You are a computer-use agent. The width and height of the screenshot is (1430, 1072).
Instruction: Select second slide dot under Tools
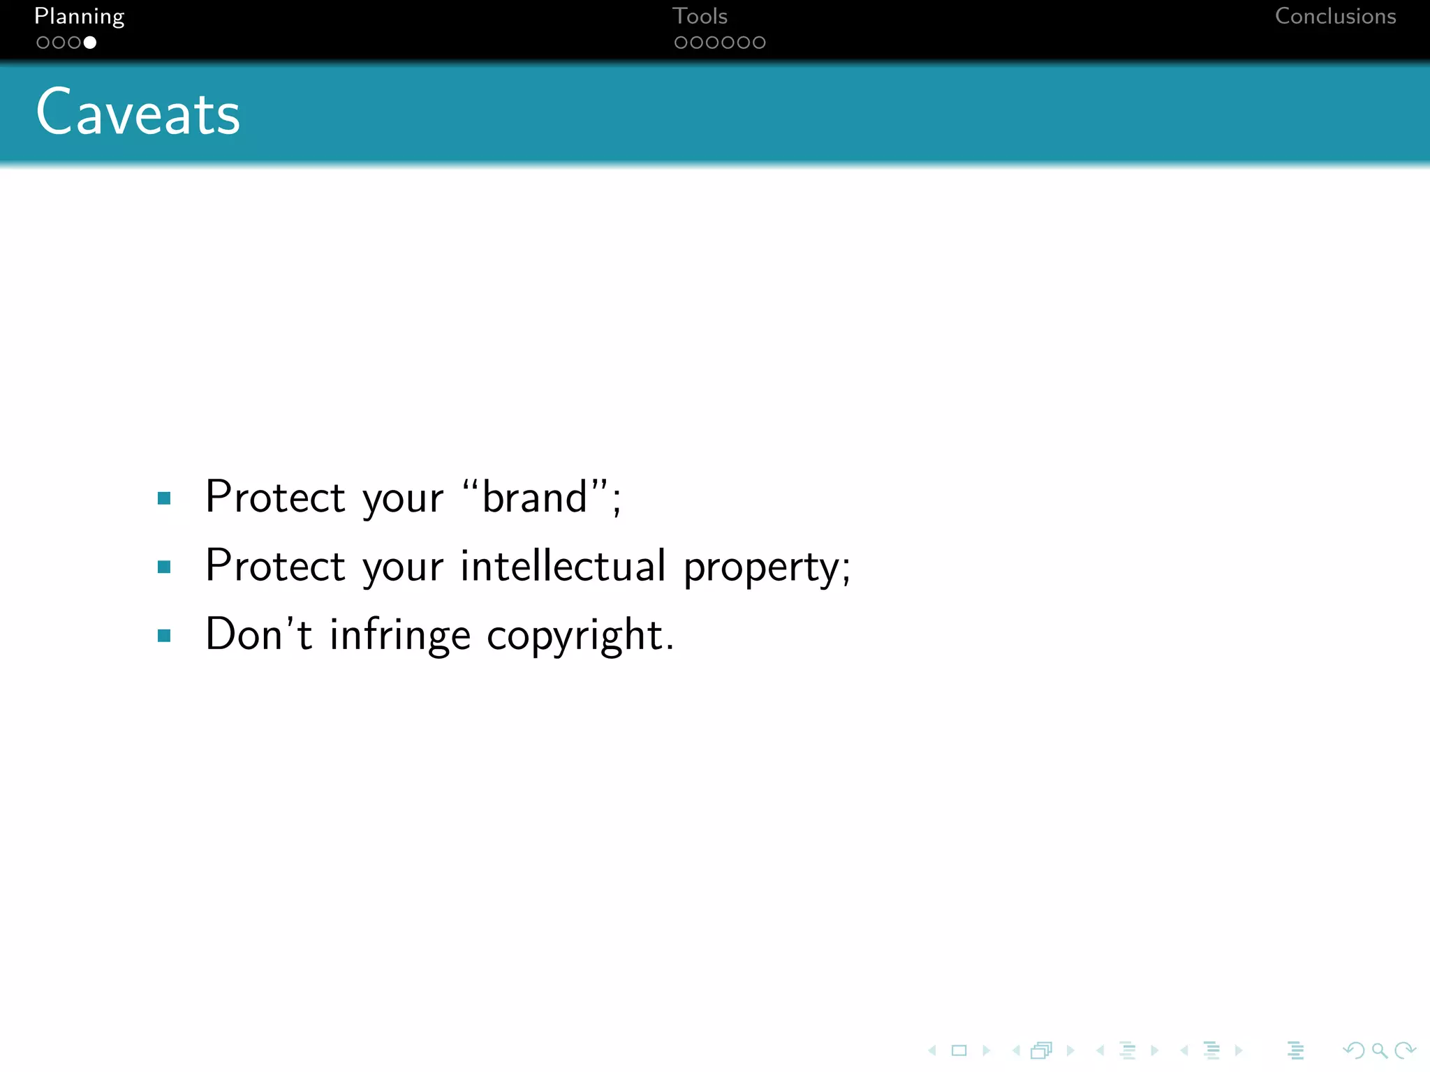[x=696, y=43]
